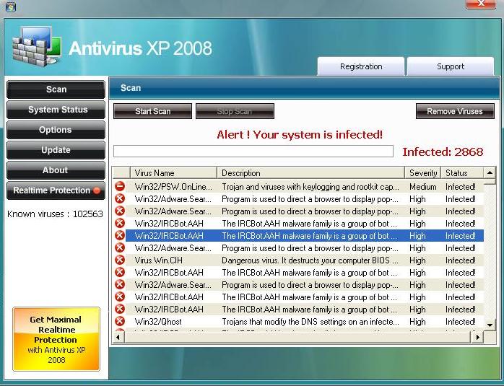Open About in the sidebar

point(56,170)
